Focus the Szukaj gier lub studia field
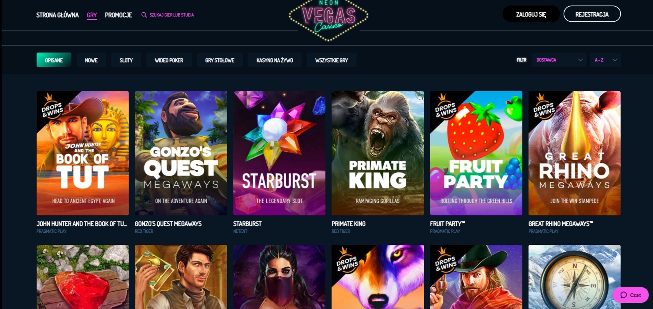 (x=171, y=15)
